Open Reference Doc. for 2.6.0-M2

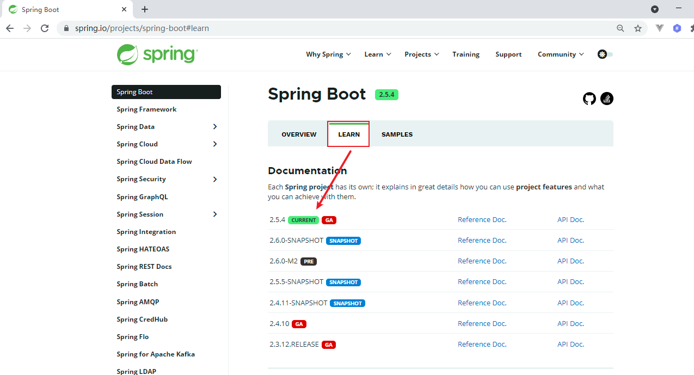tap(482, 261)
